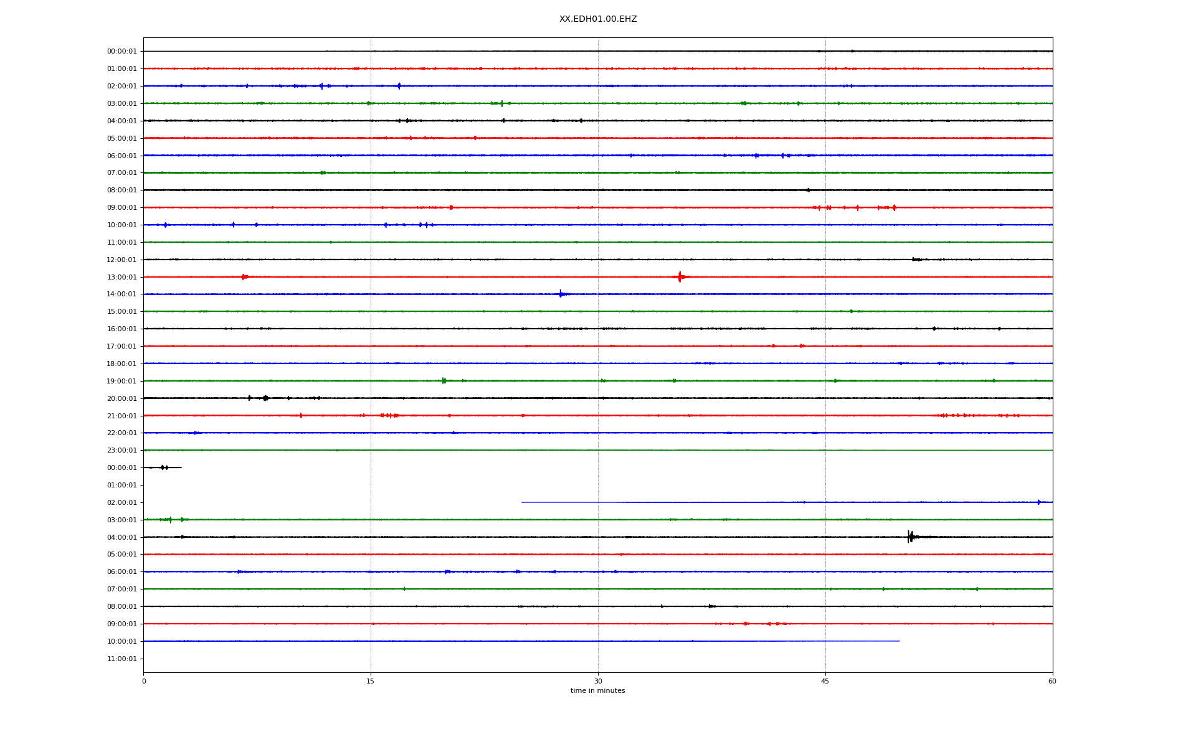Click the 60 minute x-axis tick label
The width and height of the screenshot is (1196, 747).
[x=1052, y=681]
